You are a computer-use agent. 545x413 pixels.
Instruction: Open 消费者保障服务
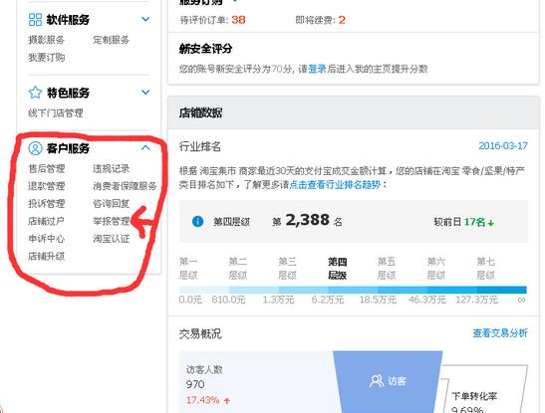click(125, 186)
